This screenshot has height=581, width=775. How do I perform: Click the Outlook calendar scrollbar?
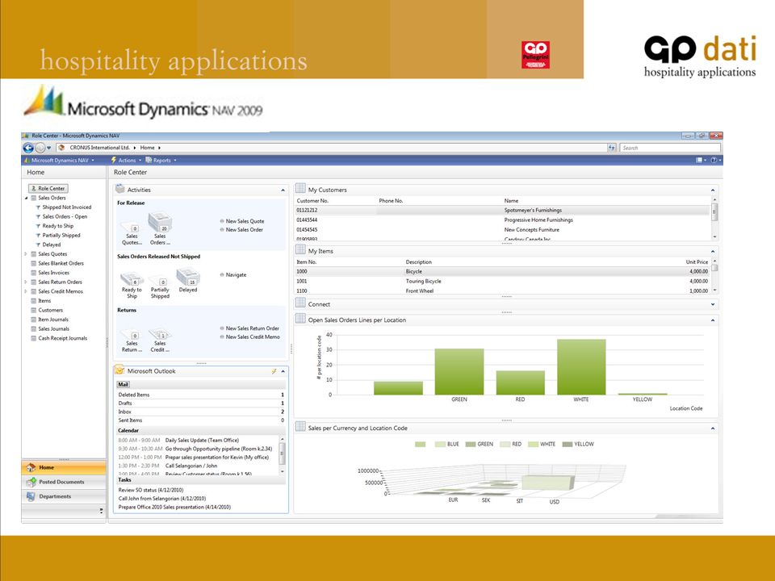point(283,455)
